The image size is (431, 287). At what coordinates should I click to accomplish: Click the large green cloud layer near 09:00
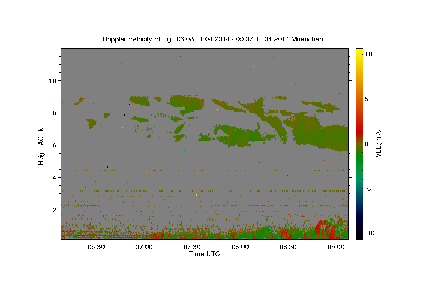(x=320, y=133)
